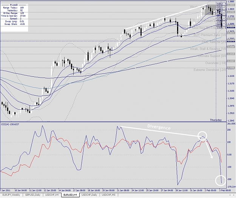Viewport: 236px width, 198px height.
Task: Click the 1.3235 price axis label
Action: point(231,76)
